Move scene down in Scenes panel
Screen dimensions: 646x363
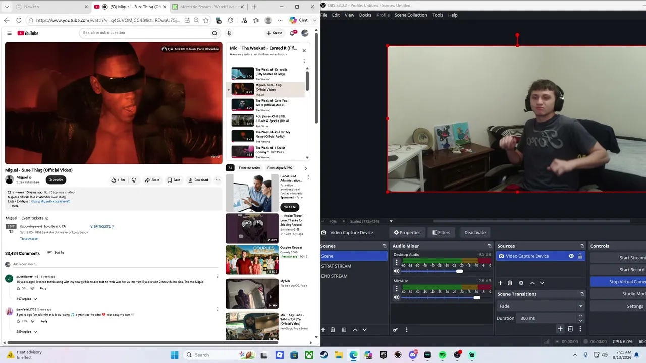click(x=364, y=330)
